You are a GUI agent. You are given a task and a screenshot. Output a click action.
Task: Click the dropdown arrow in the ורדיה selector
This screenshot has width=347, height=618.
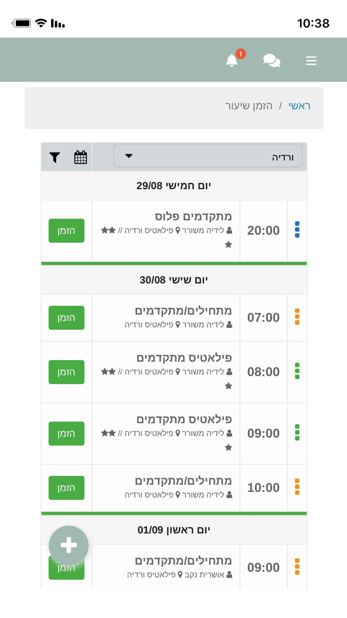click(128, 156)
